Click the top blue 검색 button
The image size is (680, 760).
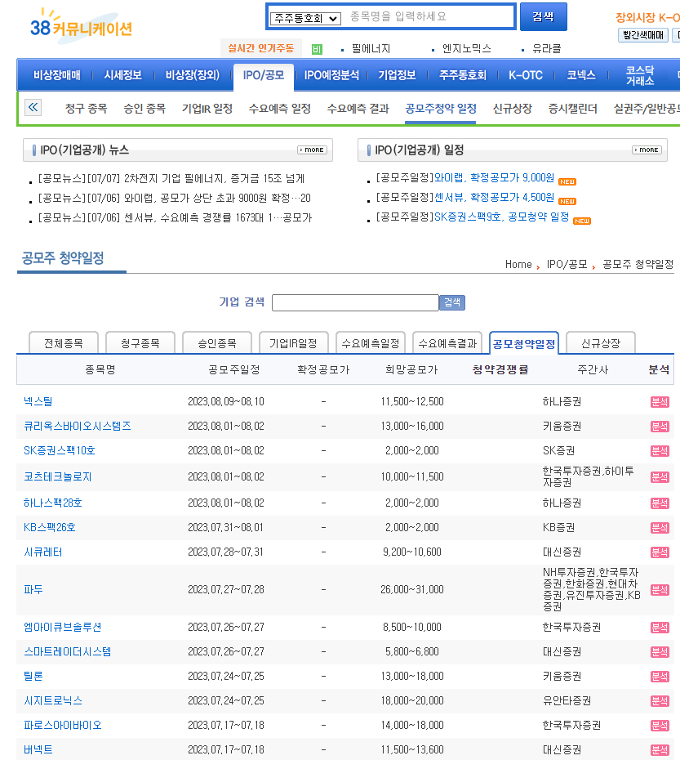543,17
